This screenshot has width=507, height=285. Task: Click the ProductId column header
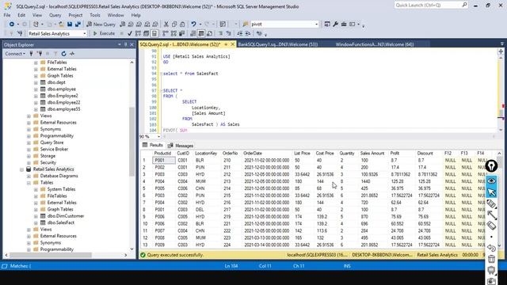162,153
